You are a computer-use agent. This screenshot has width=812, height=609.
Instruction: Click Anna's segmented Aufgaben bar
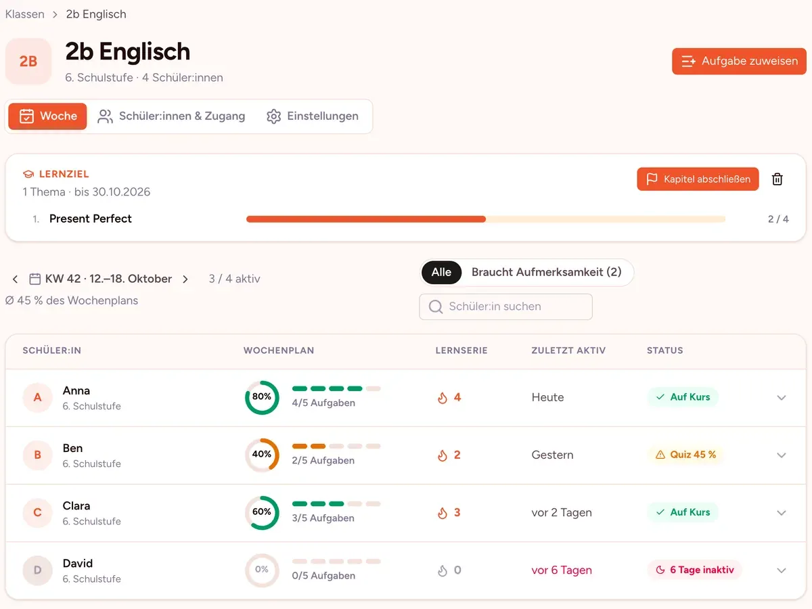[x=336, y=388]
